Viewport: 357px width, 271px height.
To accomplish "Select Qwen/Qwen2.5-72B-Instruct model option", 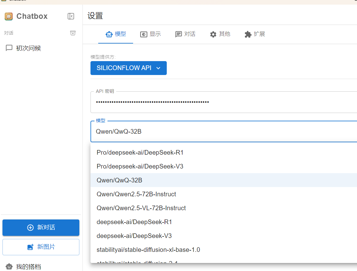I will tap(224, 194).
